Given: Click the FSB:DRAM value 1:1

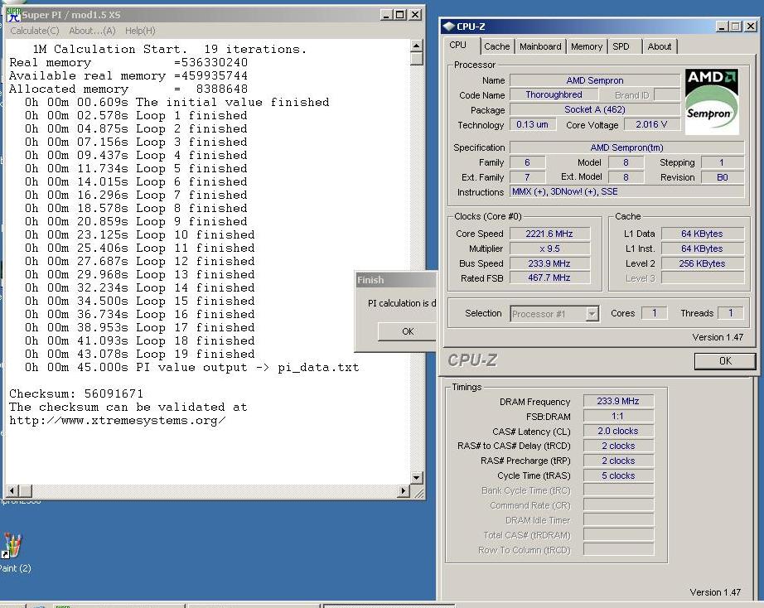Looking at the screenshot, I should coord(618,416).
